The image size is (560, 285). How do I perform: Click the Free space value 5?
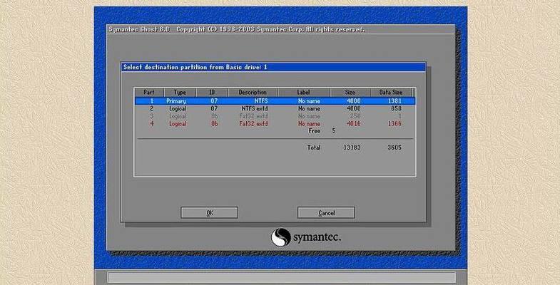pyautogui.click(x=334, y=131)
